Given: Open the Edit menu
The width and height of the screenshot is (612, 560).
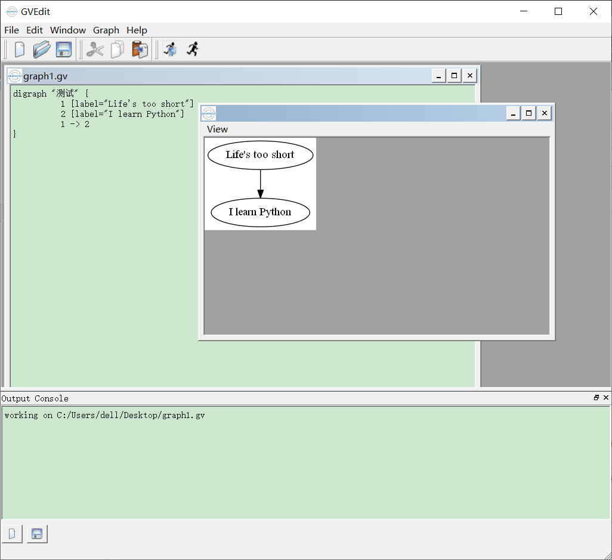Looking at the screenshot, I should [x=35, y=30].
